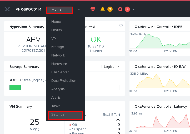190x134 pixels.
Task: Click the Home menu selector in header
Action: [x=59, y=10]
